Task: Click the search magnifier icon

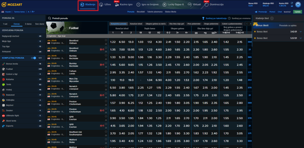Action: (50, 18)
